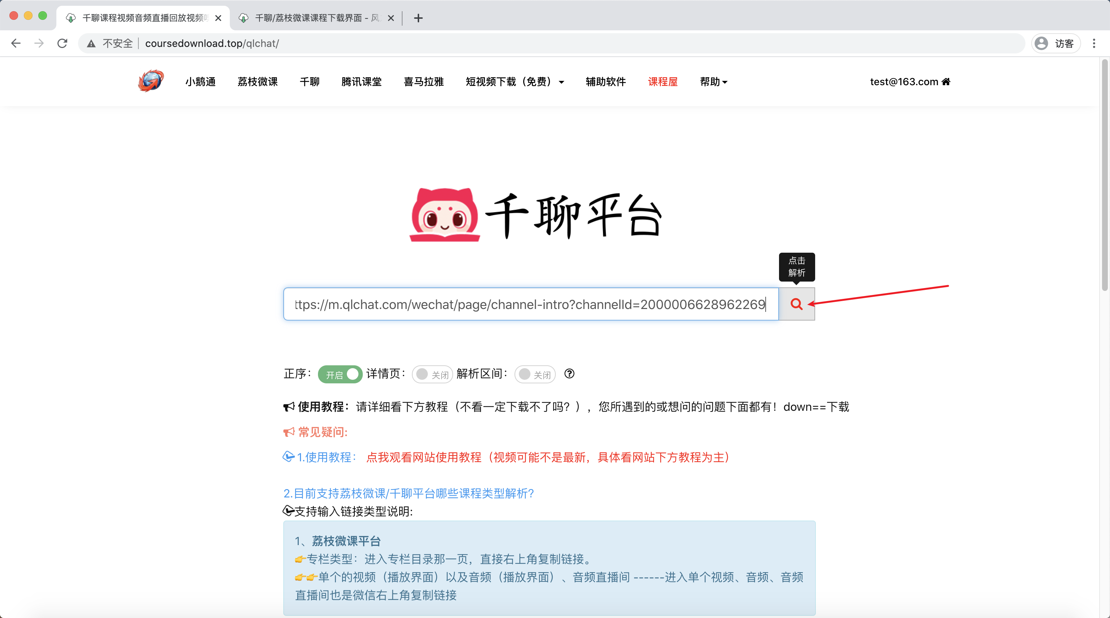Click the 1.使用教程 blue link
The image size is (1110, 618).
(326, 457)
